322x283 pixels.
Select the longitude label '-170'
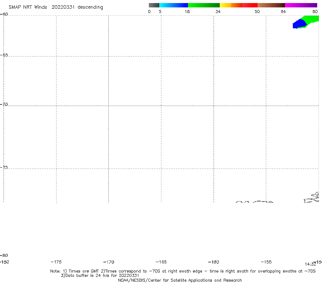pyautogui.click(x=109, y=262)
